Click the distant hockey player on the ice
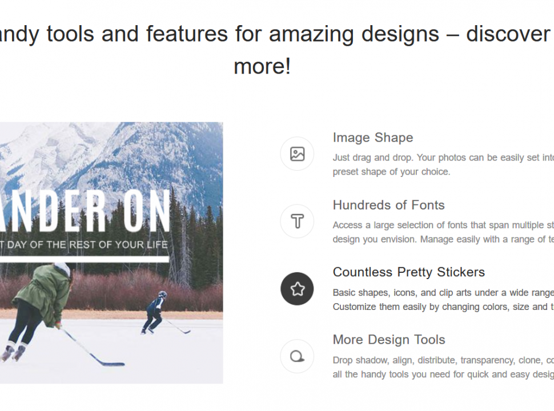The image size is (554, 411). pos(155,311)
